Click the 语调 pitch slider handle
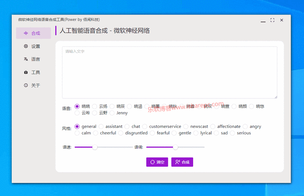Screen dimensions: 304x196 pyautogui.click(x=175, y=147)
